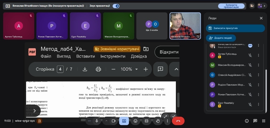Toggle the camera in the call bar
270x128 pixels.
113,121
